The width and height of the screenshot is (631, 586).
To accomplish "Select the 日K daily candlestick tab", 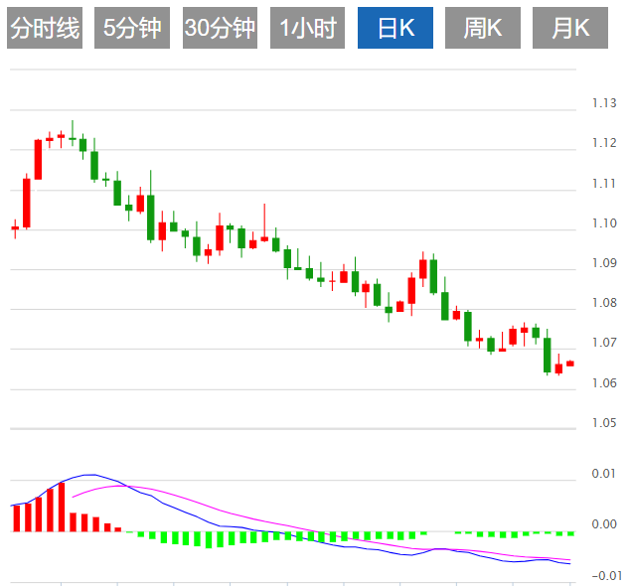I will 395,28.
